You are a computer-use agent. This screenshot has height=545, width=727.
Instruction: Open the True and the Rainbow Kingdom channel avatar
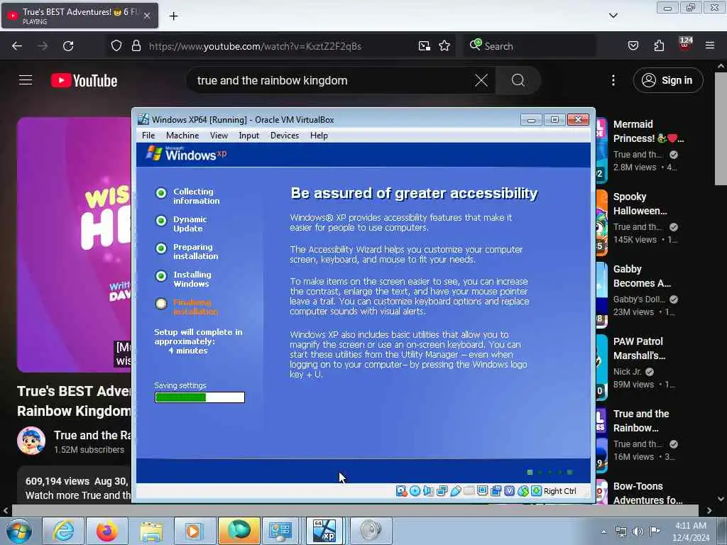coord(31,441)
